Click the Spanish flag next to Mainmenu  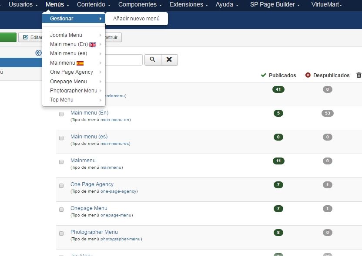80,63
